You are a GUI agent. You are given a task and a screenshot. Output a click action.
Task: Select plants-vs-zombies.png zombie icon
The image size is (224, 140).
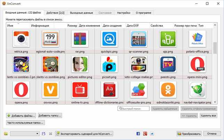(50, 64)
